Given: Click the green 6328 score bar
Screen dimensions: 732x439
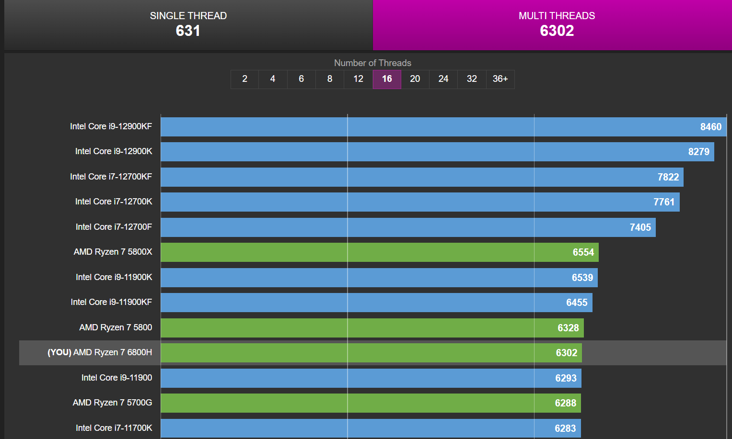Looking at the screenshot, I should pos(372,328).
